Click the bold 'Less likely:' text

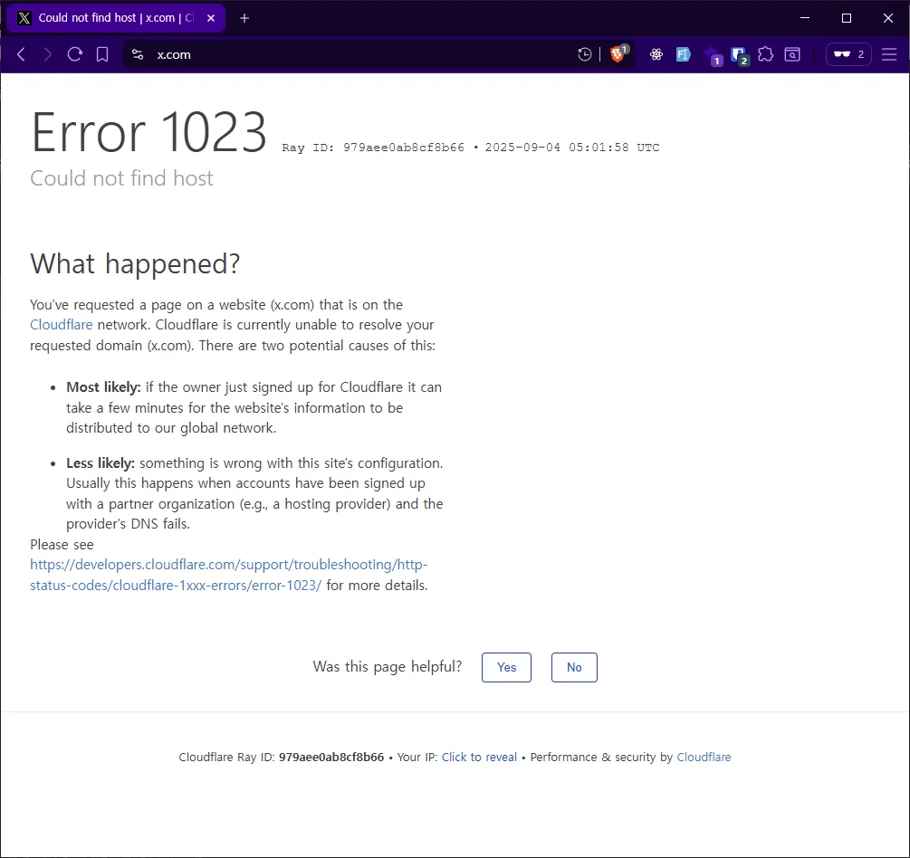coord(100,462)
